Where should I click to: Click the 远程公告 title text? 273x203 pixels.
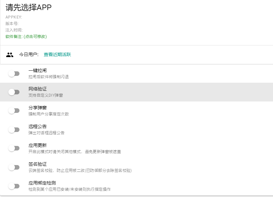(x=38, y=126)
